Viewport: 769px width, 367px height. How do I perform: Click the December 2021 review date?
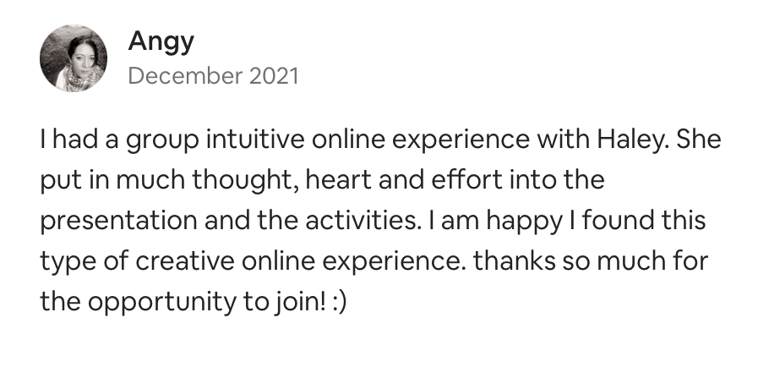click(x=213, y=76)
